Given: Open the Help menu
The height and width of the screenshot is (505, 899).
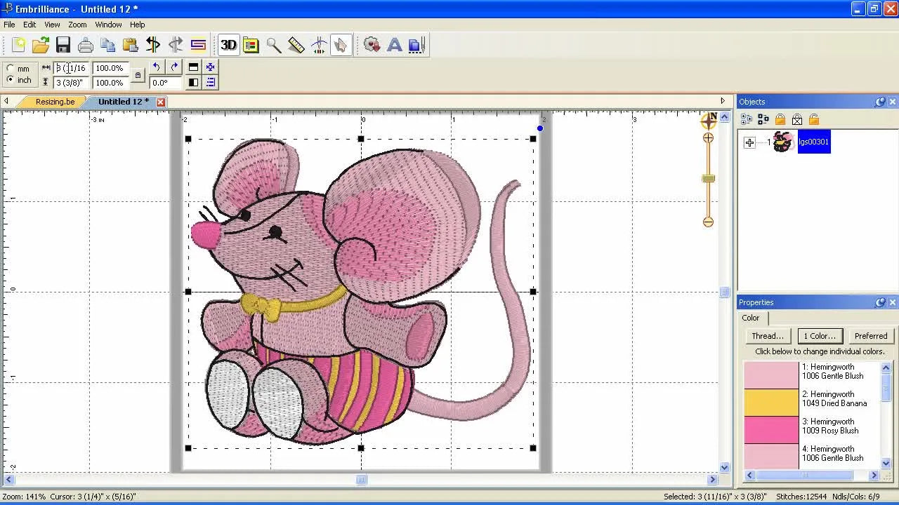Looking at the screenshot, I should coord(137,25).
